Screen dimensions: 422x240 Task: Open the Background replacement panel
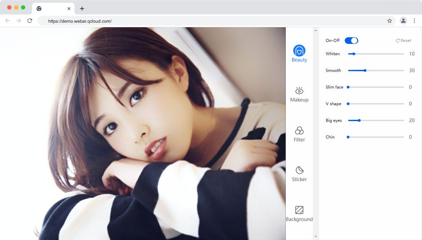coord(299,210)
